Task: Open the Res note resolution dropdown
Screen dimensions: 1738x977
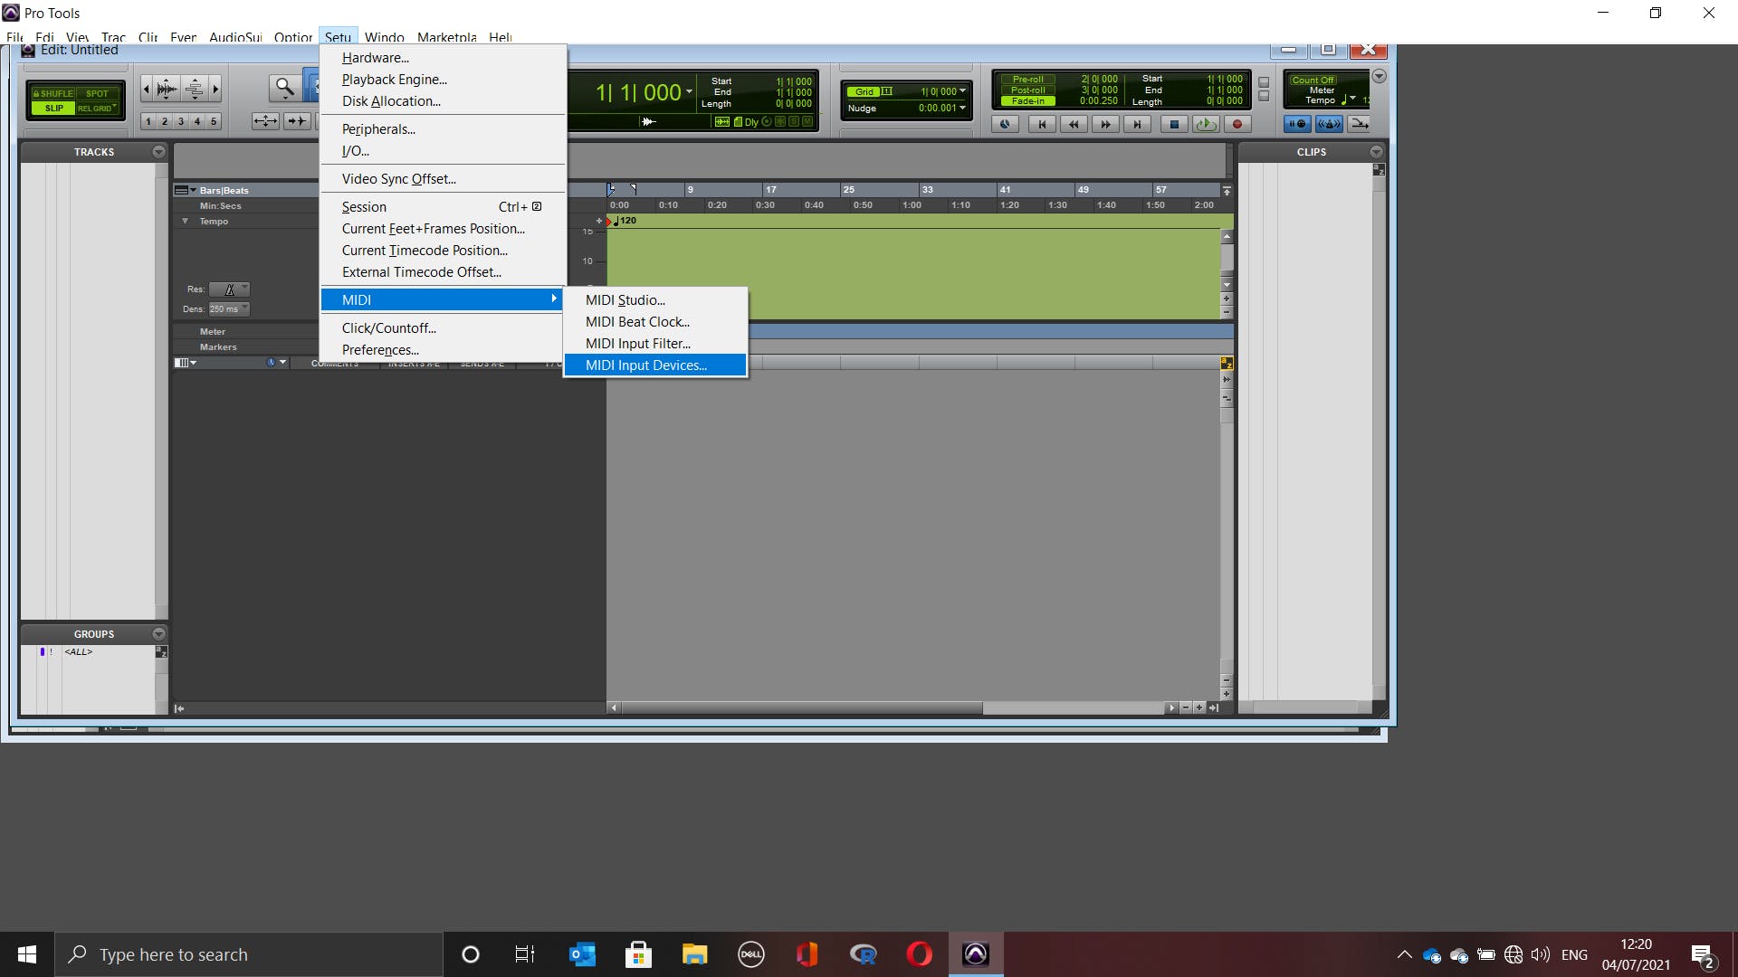Action: [x=229, y=289]
